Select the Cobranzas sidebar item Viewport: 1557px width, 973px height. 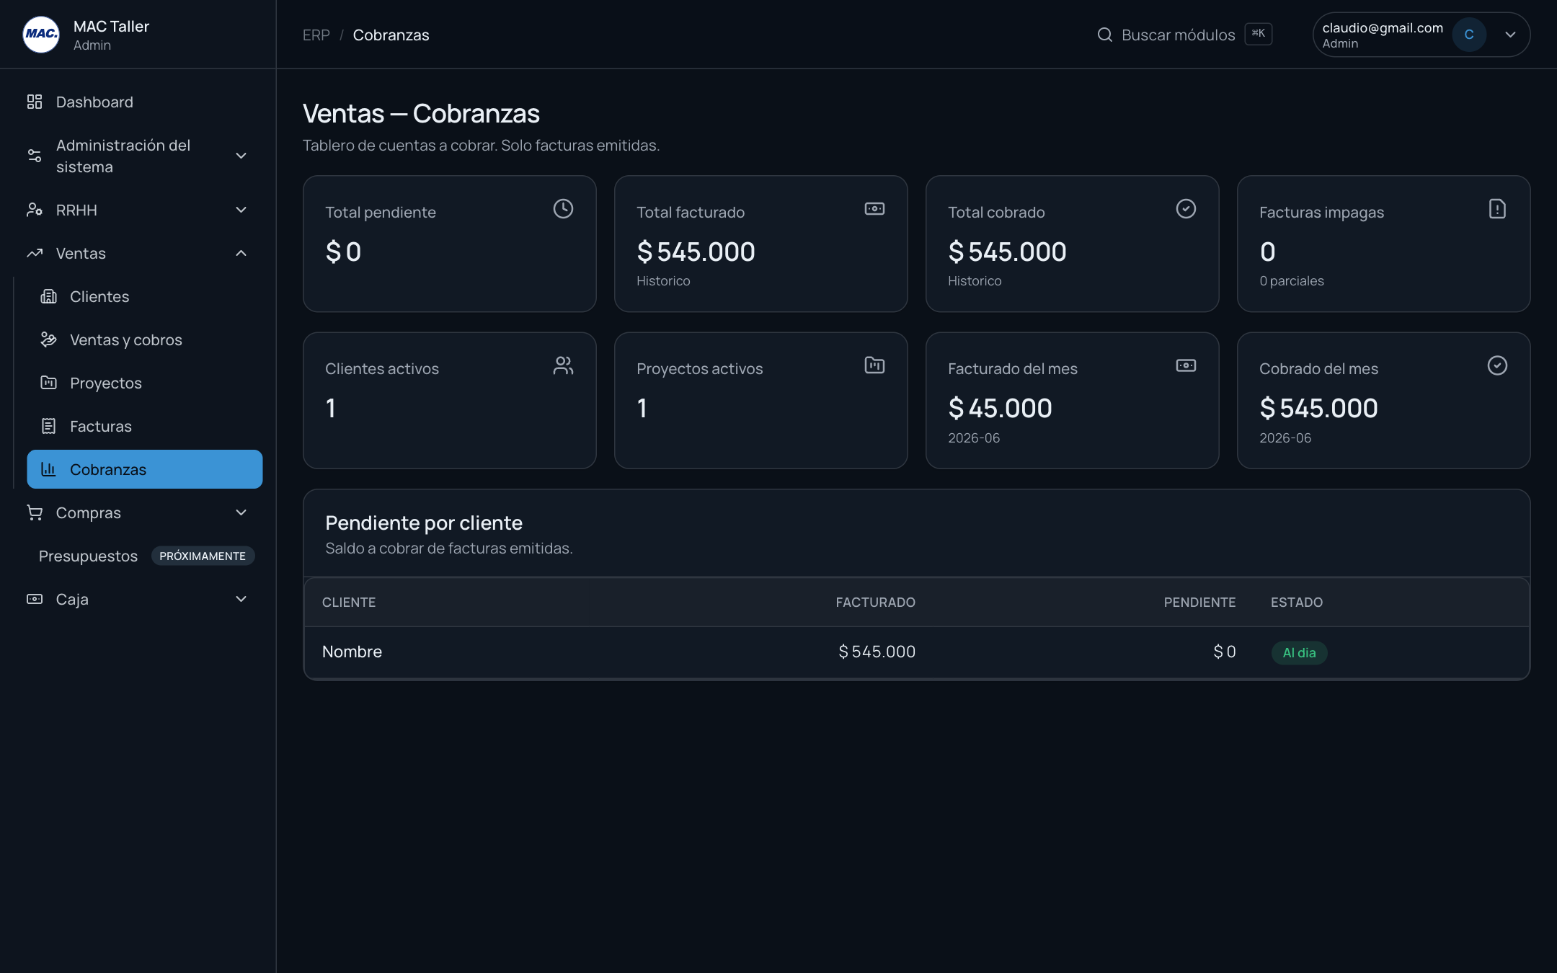[144, 469]
